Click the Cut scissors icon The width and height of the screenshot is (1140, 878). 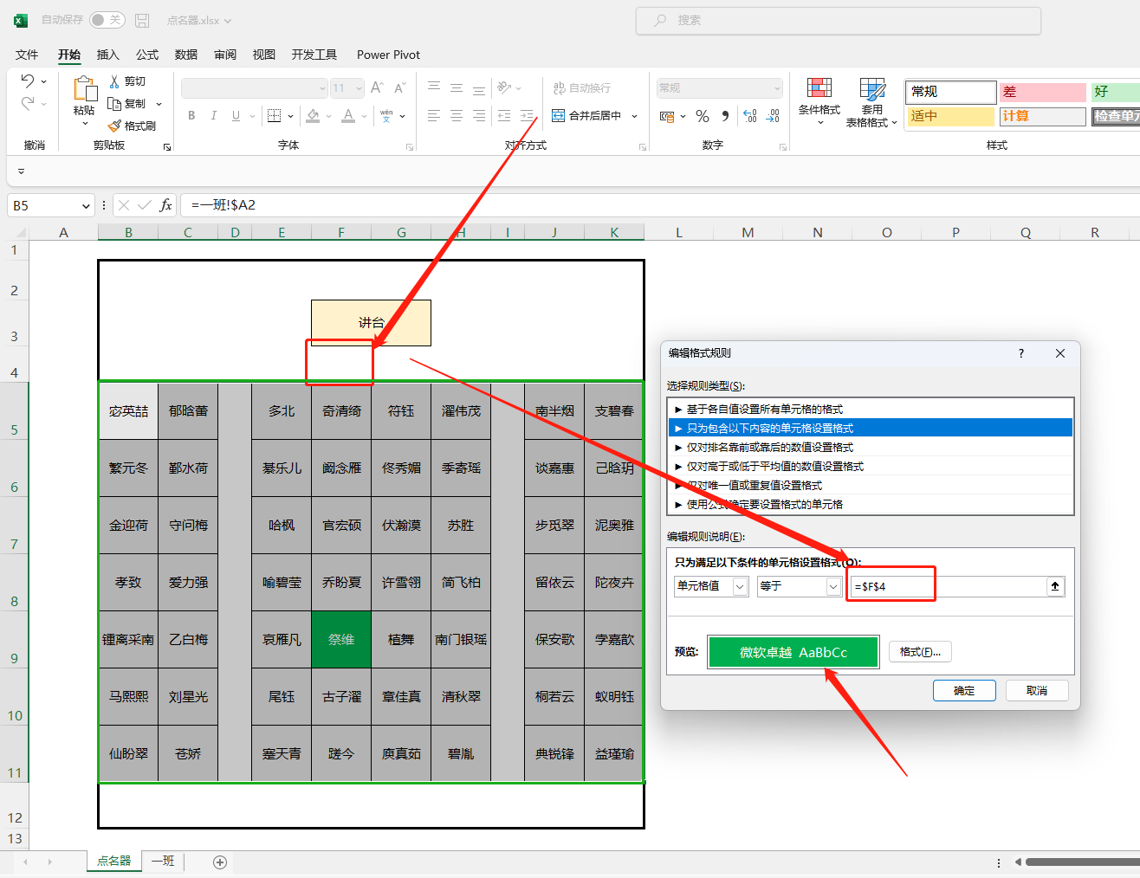(114, 81)
